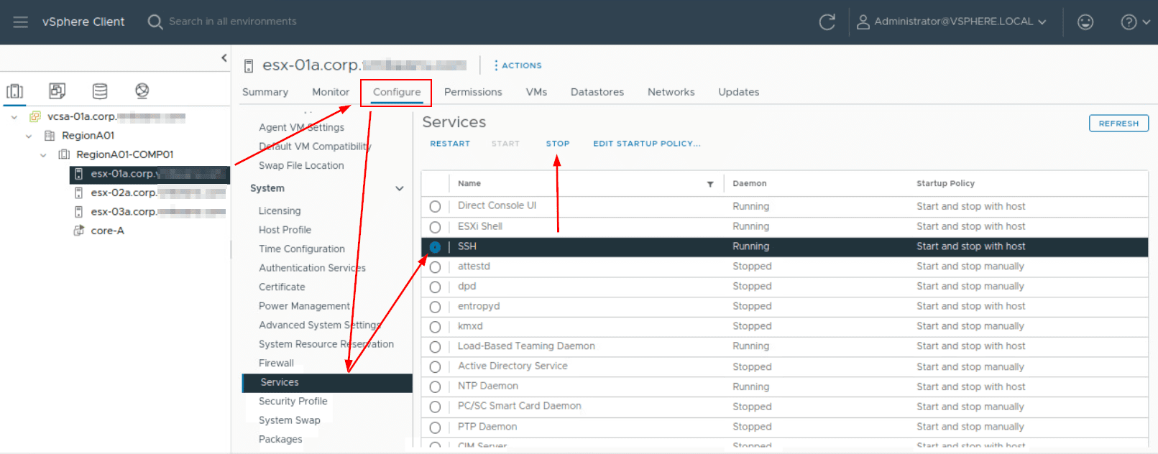Open Licensing settings
This screenshot has height=454, width=1158.
click(280, 211)
